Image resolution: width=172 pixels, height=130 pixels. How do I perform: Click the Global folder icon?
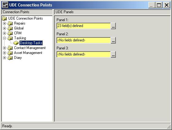(10, 28)
